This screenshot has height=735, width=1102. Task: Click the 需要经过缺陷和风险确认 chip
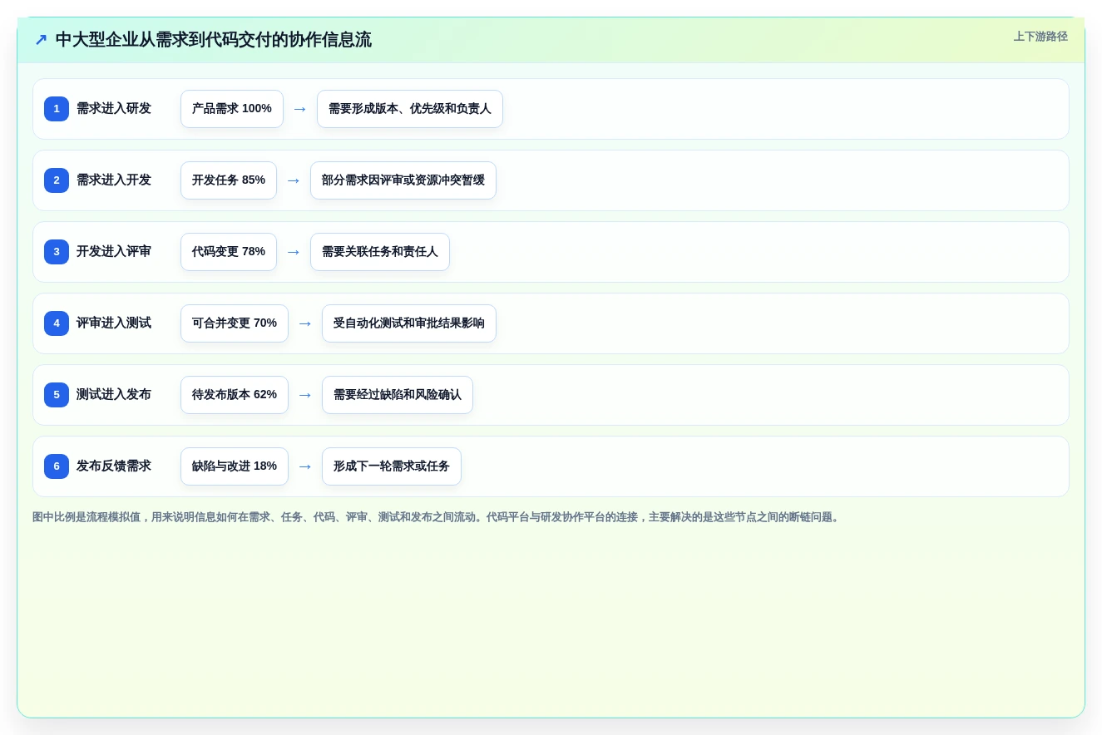[x=398, y=395]
